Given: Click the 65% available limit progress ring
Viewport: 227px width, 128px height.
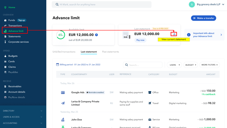Looking at the screenshot, I should tap(61, 35).
